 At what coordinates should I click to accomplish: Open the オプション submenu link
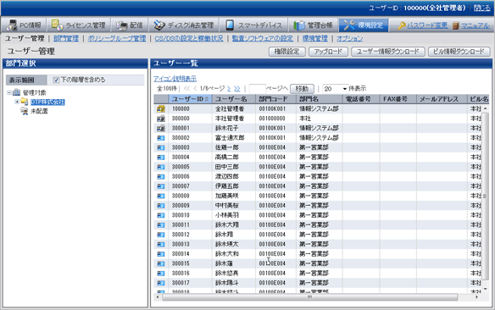pyautogui.click(x=350, y=38)
